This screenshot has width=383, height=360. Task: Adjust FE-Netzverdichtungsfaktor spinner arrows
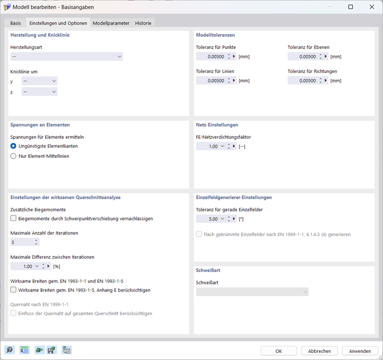coord(229,146)
